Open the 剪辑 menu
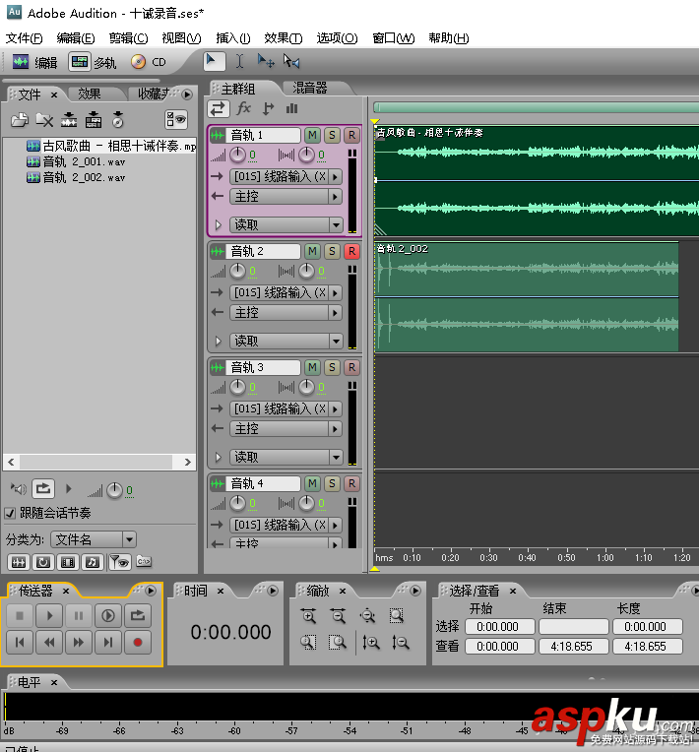This screenshot has height=752, width=699. (128, 37)
